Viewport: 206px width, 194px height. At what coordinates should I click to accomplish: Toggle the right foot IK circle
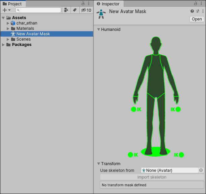[x=130, y=155]
